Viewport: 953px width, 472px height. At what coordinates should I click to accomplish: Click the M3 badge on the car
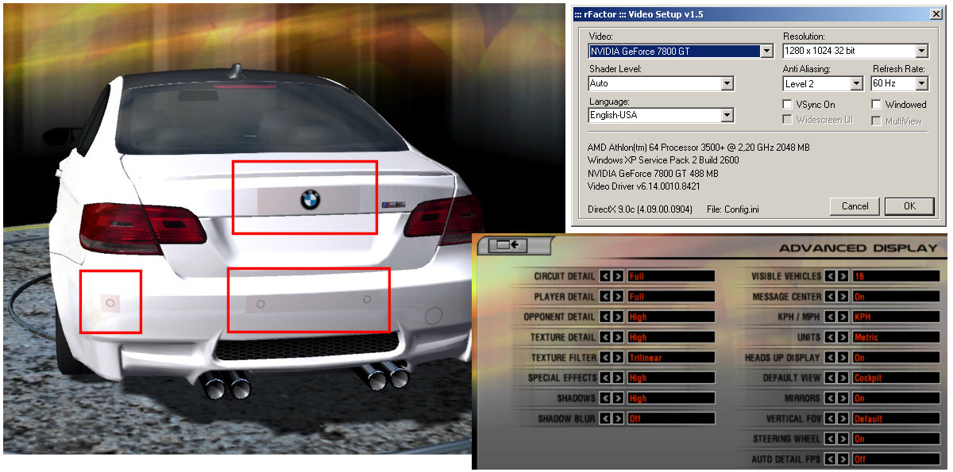pyautogui.click(x=392, y=205)
